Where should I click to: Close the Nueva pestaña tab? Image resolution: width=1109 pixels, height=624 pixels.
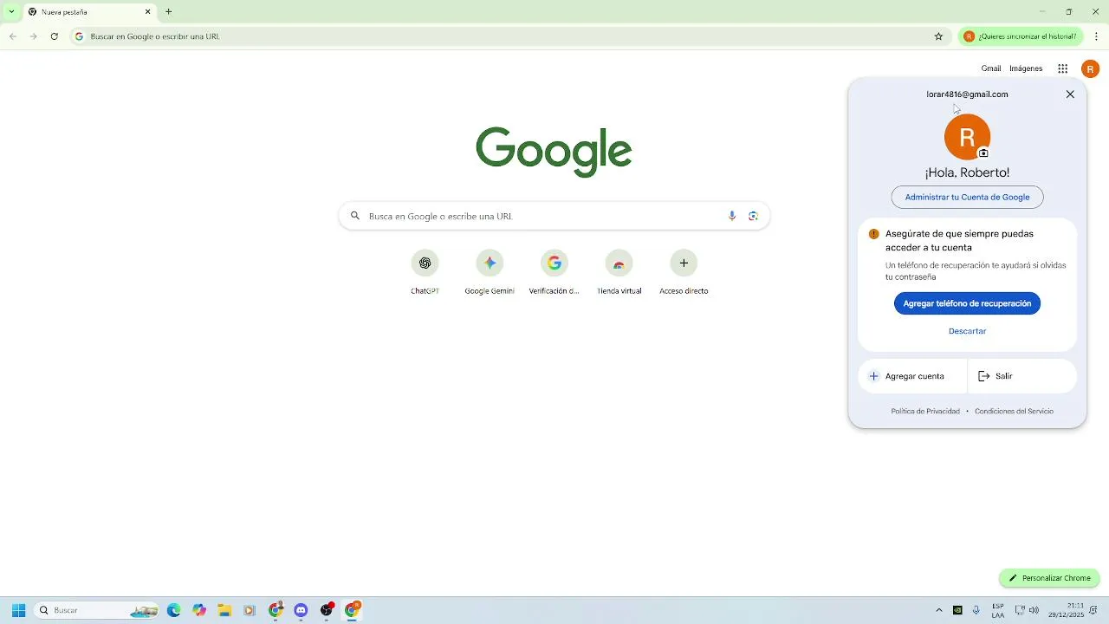(147, 12)
